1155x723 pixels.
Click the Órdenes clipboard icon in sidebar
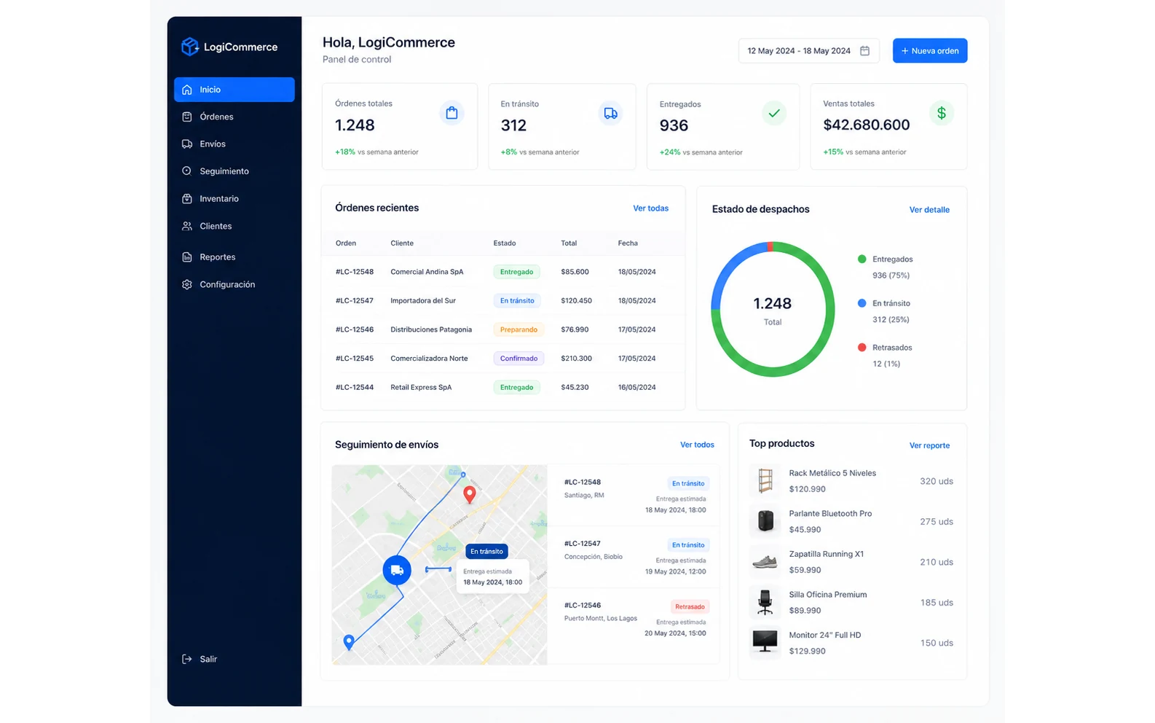coord(187,117)
